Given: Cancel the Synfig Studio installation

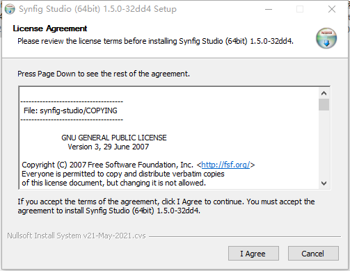Looking at the screenshot, I should pyautogui.click(x=313, y=254).
